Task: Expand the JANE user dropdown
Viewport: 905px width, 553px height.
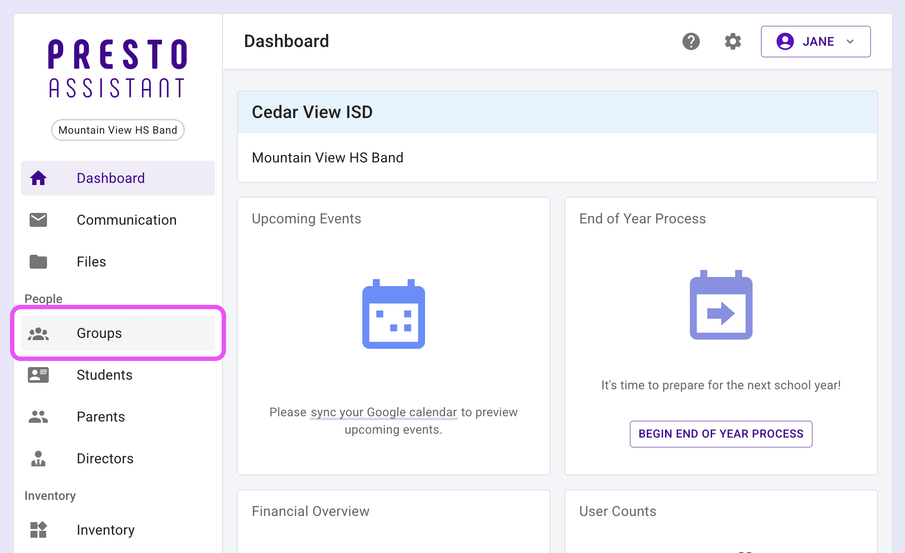Action: click(815, 41)
